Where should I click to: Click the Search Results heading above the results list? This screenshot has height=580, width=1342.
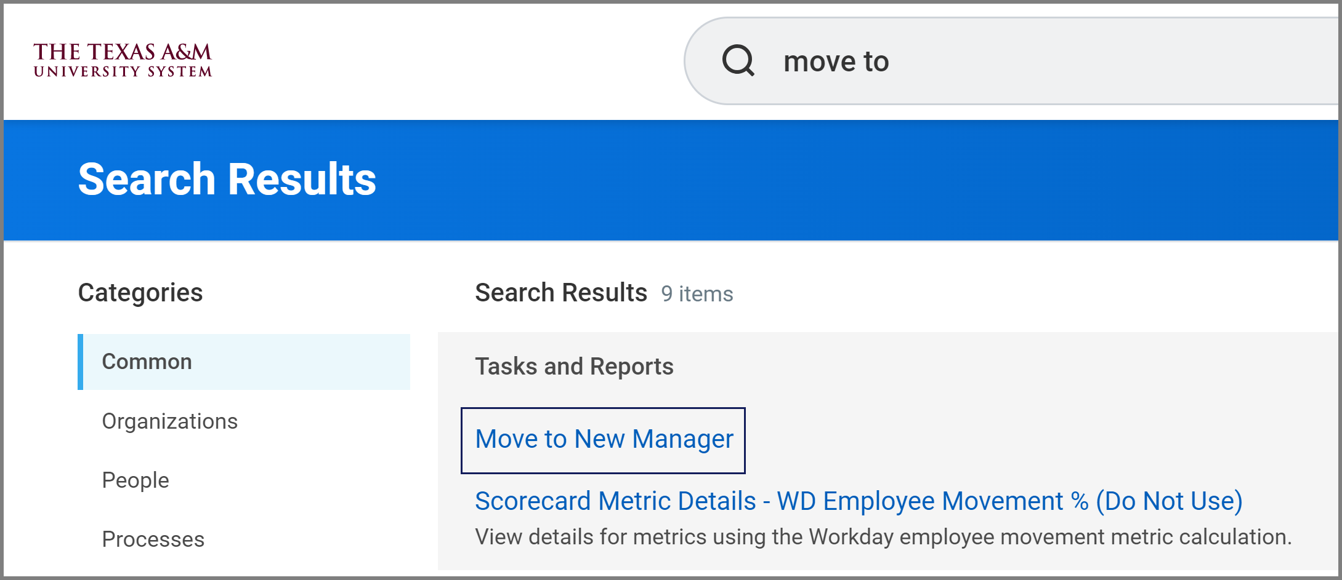[x=560, y=293]
